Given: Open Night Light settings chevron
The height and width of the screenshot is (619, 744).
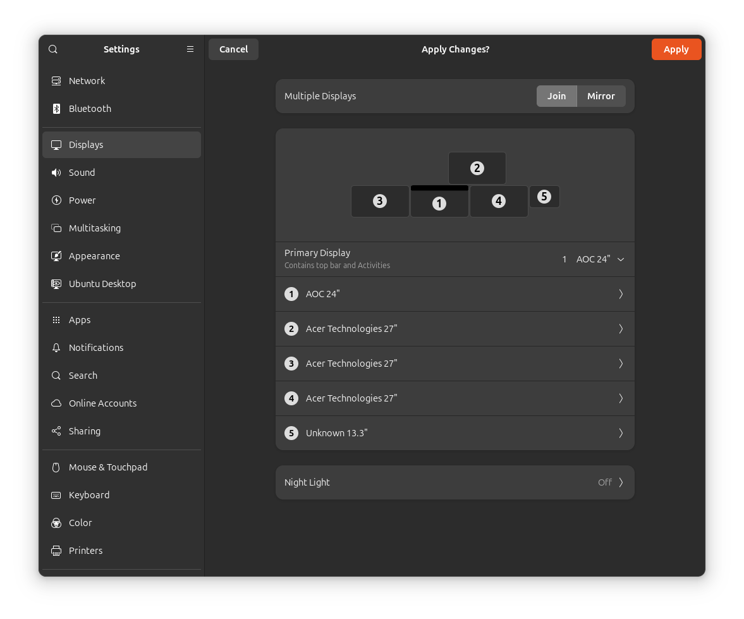Looking at the screenshot, I should [x=621, y=483].
